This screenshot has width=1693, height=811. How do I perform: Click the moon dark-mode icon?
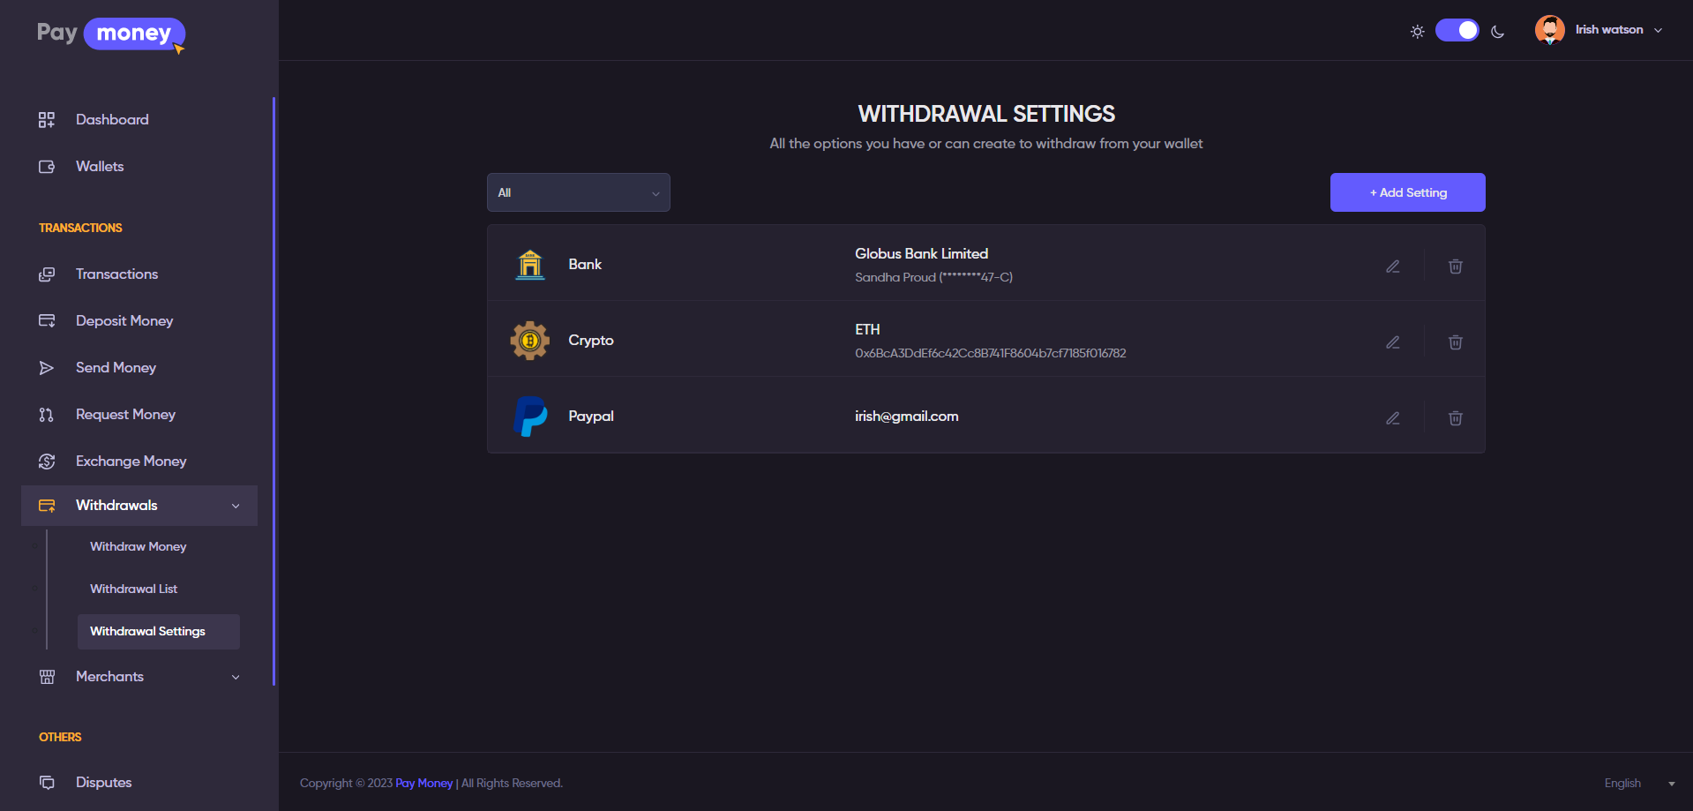pyautogui.click(x=1497, y=31)
